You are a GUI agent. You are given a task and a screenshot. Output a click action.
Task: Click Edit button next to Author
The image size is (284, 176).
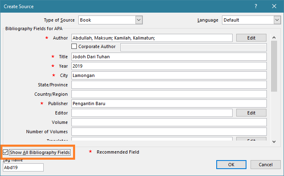point(251,38)
